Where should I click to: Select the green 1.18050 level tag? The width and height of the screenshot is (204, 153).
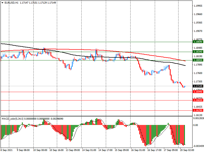point(198,60)
